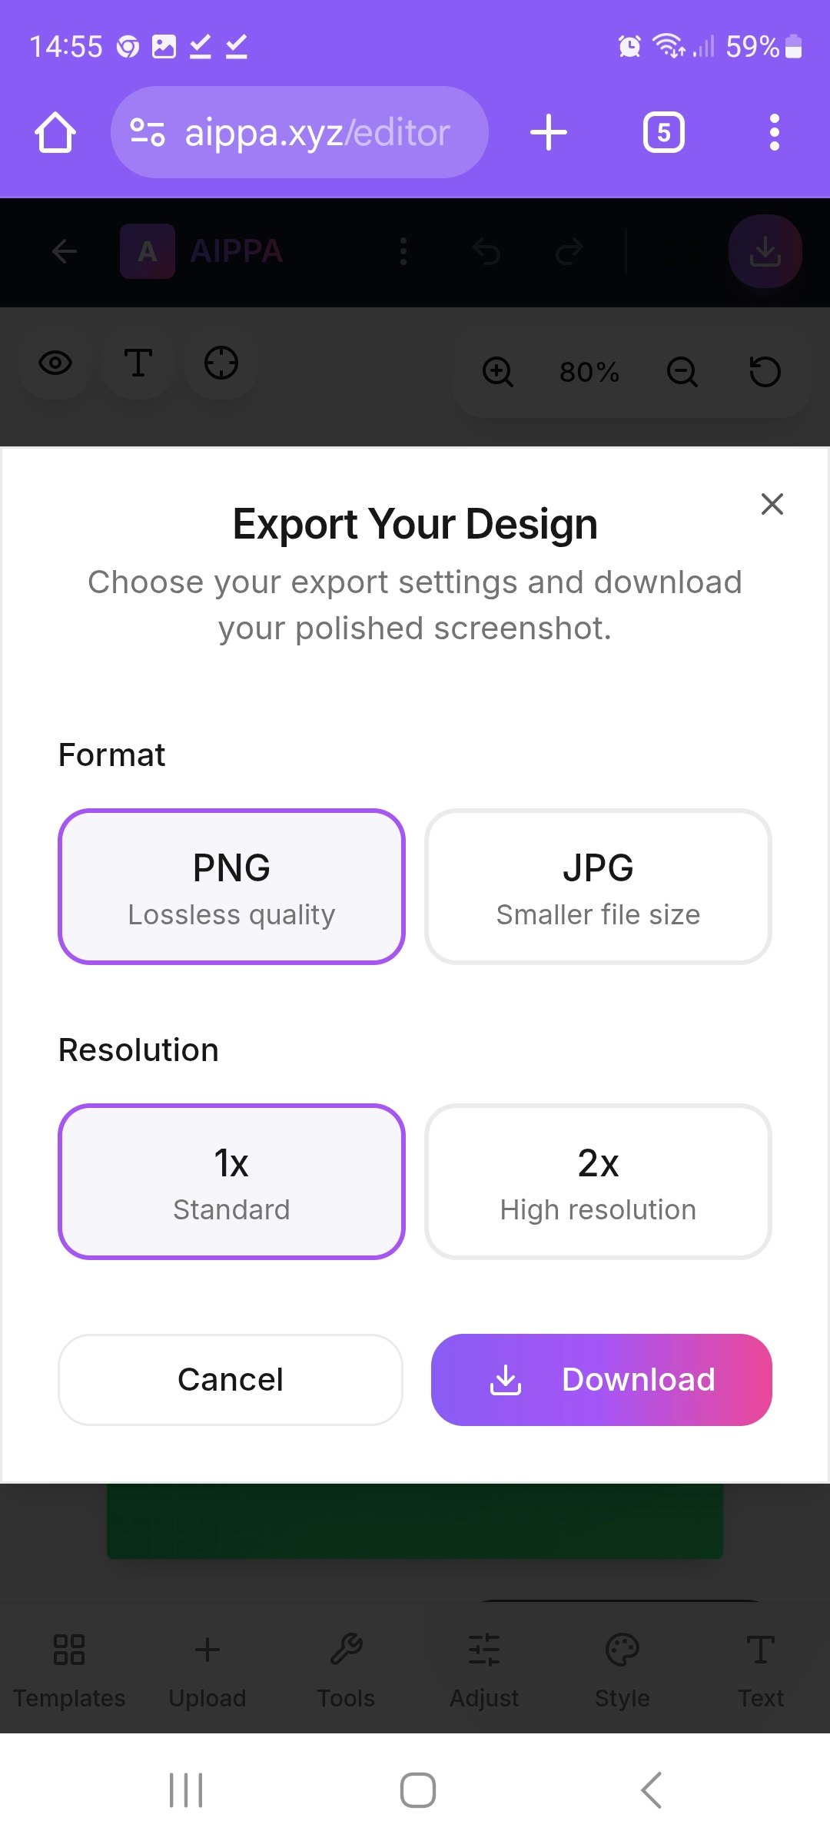Download the exported design

click(602, 1378)
